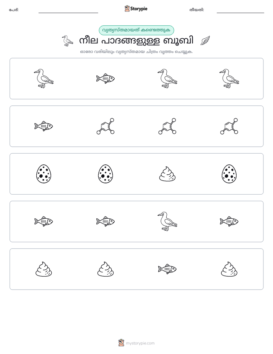273x354 pixels.
Task: Select the first spotted egg in the third row
Action: click(x=44, y=174)
